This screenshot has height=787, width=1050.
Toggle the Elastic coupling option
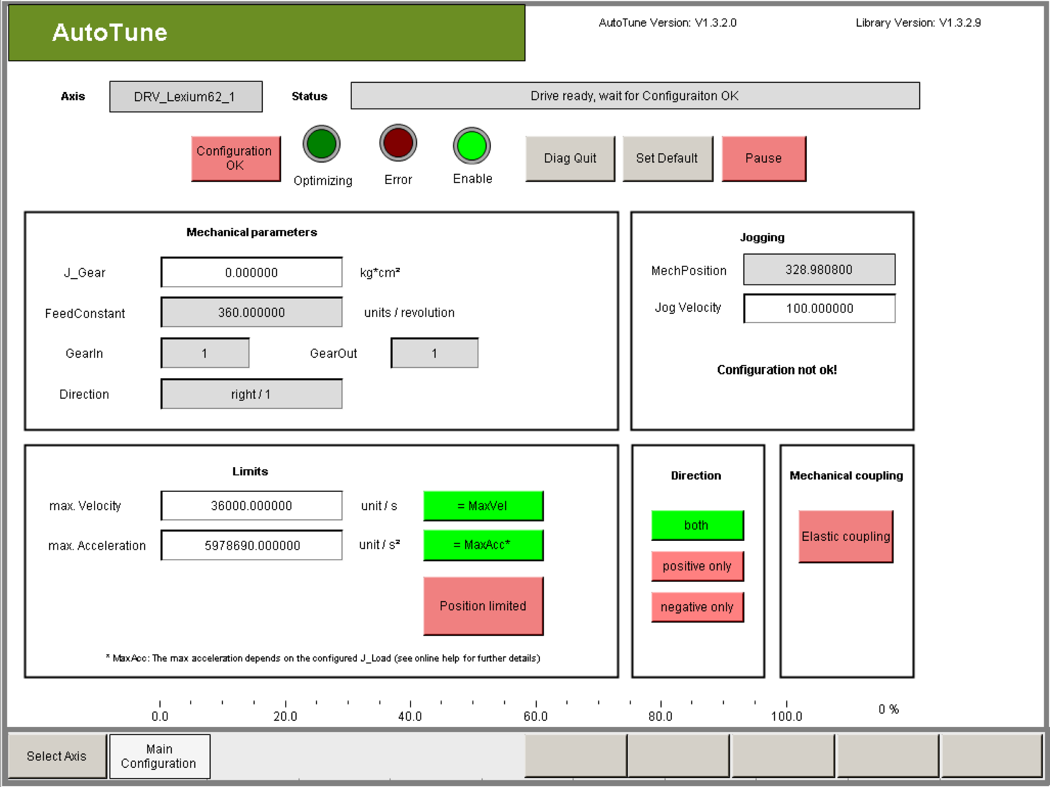coord(846,536)
